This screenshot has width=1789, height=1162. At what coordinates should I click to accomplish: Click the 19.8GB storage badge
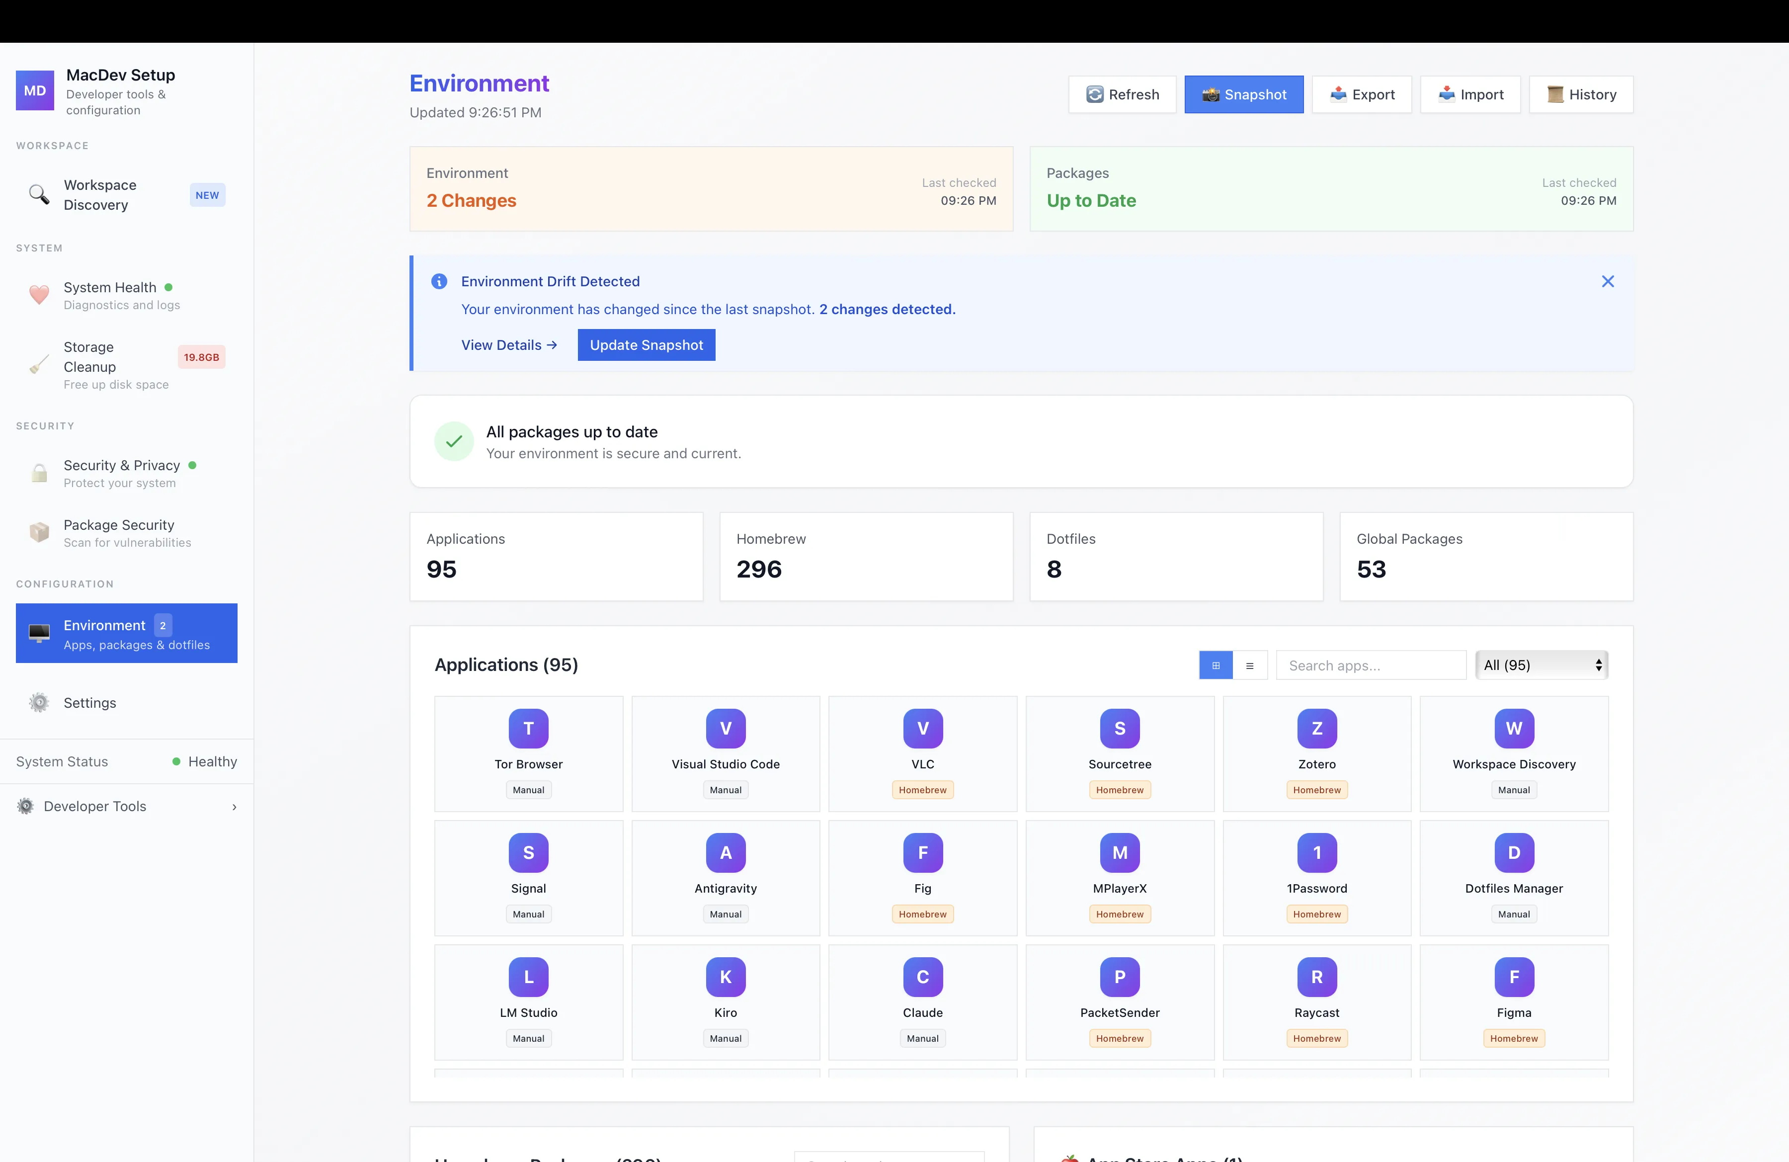[x=201, y=357]
